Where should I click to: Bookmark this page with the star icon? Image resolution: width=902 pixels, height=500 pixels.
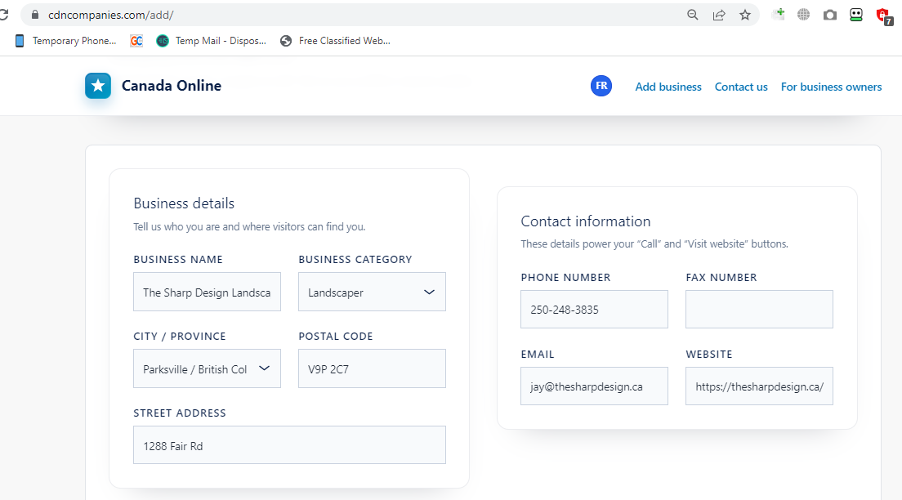pos(745,15)
